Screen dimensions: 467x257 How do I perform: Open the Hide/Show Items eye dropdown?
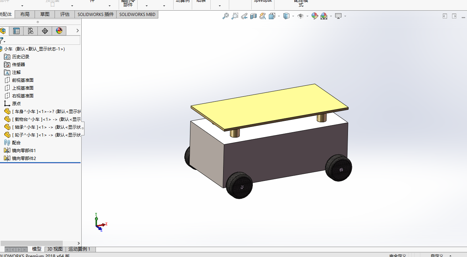click(x=302, y=16)
